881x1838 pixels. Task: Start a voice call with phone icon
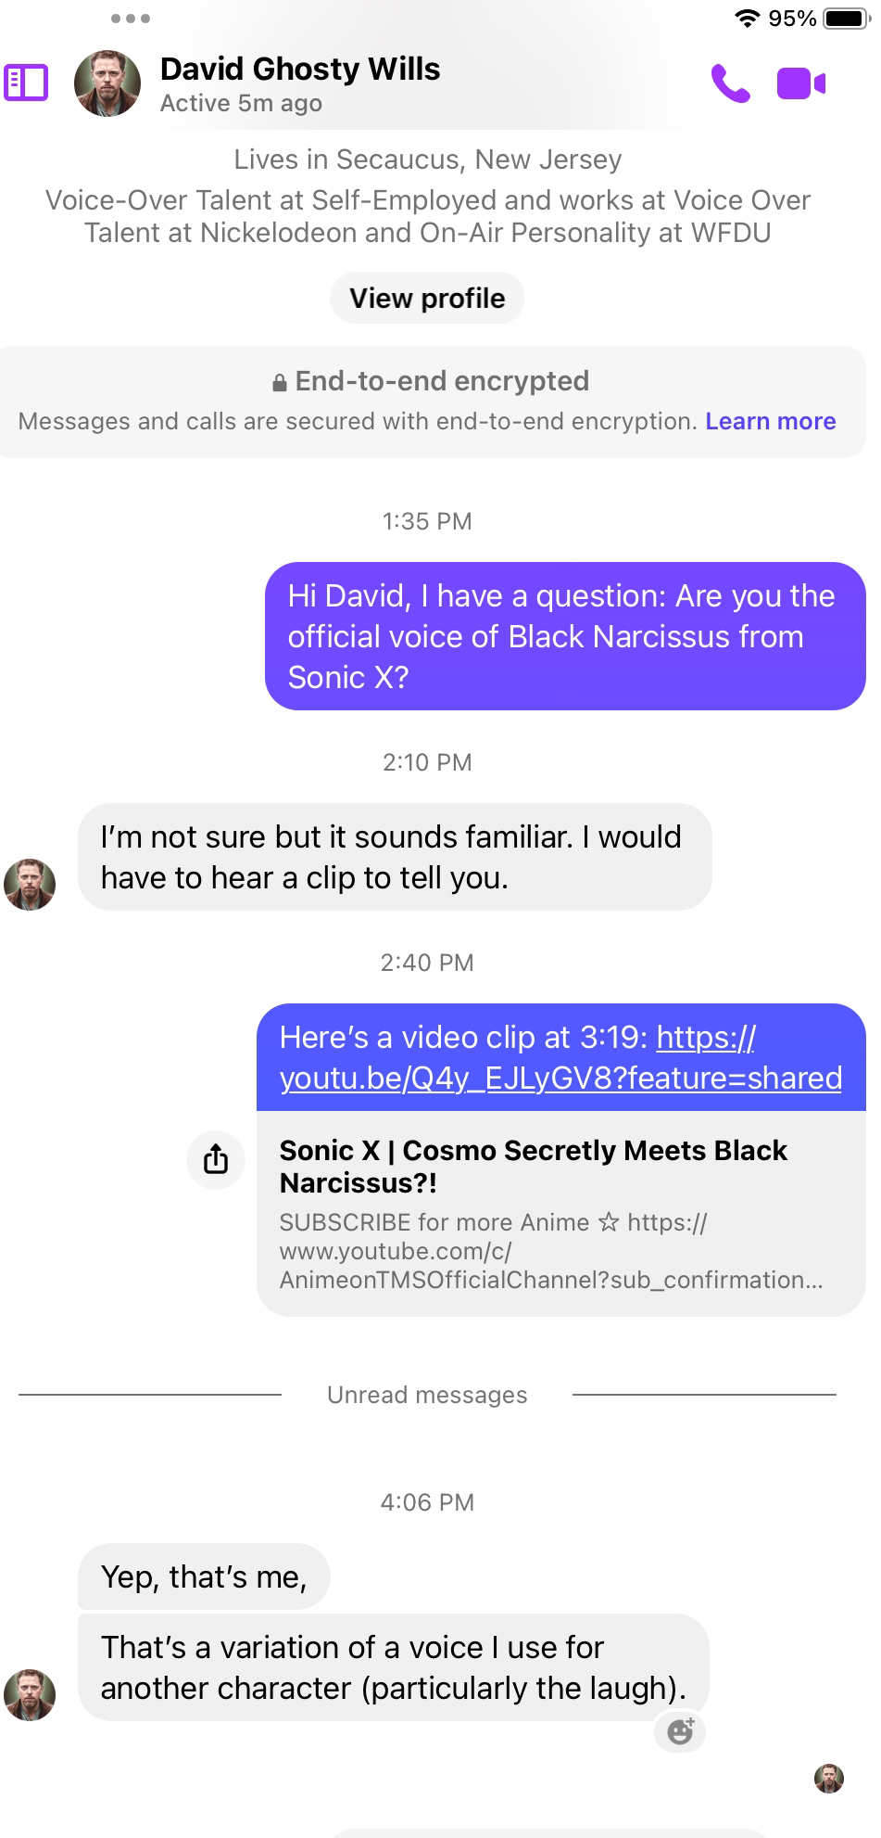pyautogui.click(x=730, y=83)
